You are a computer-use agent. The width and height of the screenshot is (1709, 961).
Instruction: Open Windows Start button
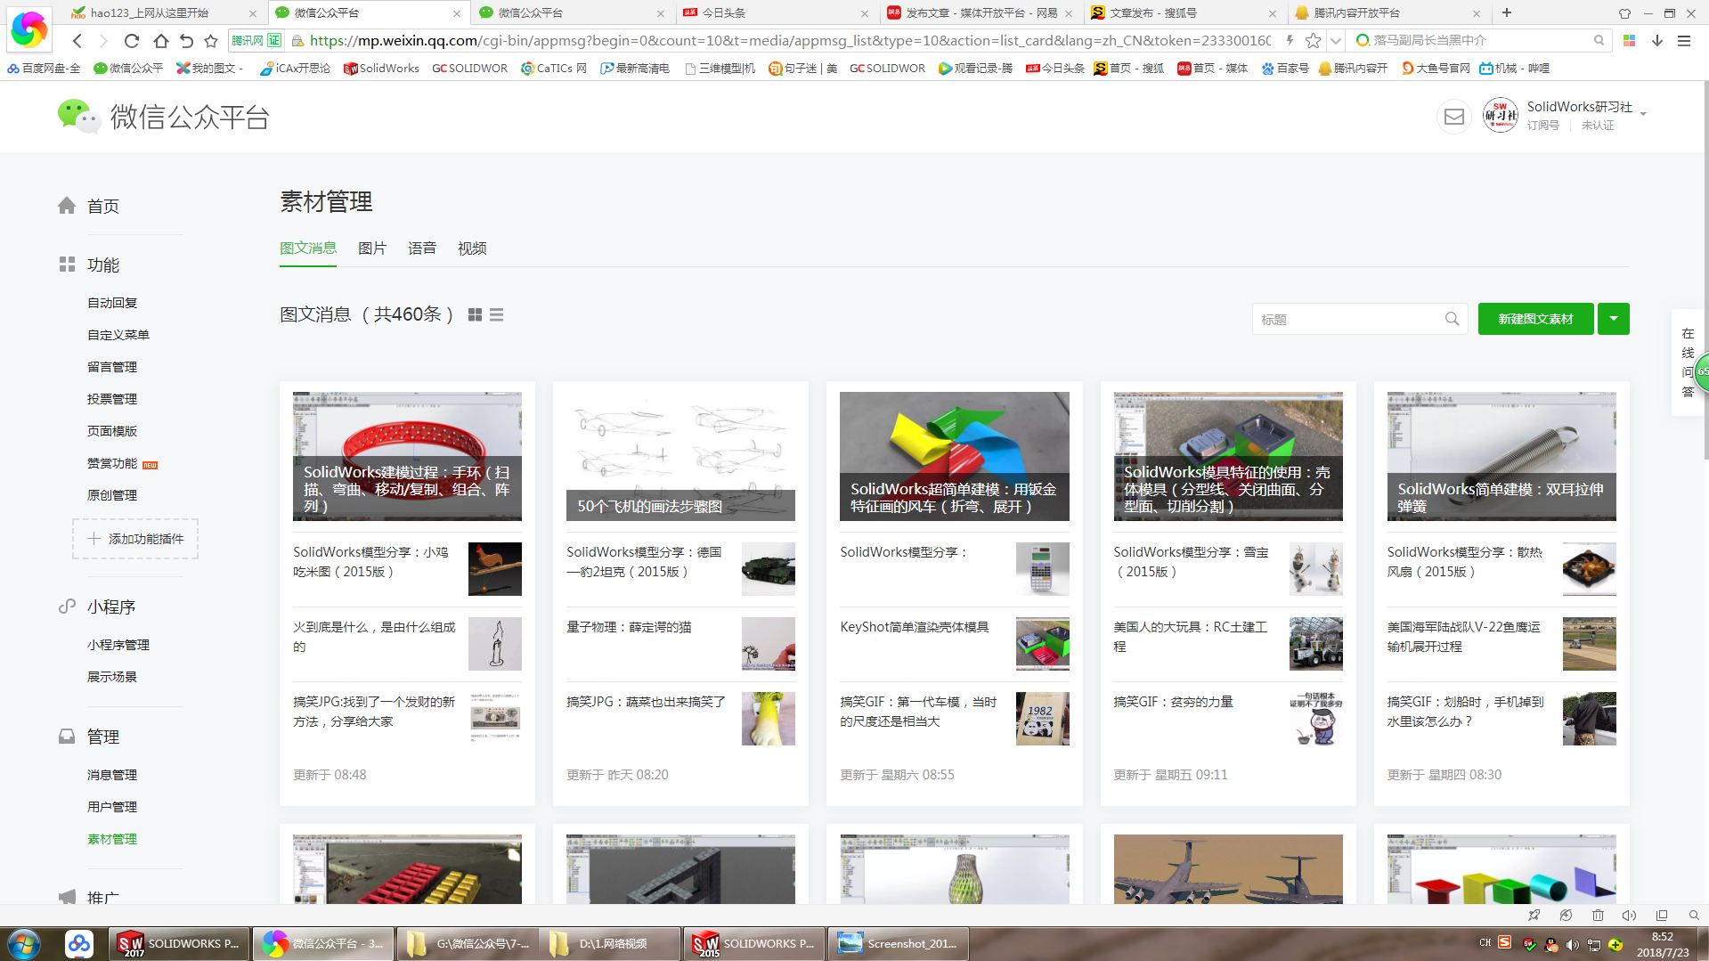pyautogui.click(x=24, y=943)
